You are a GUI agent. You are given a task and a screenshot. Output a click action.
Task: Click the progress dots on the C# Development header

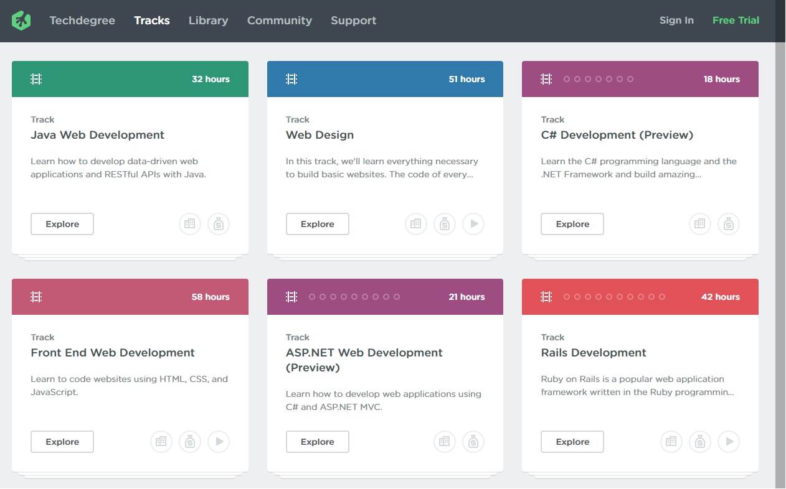[x=599, y=79]
